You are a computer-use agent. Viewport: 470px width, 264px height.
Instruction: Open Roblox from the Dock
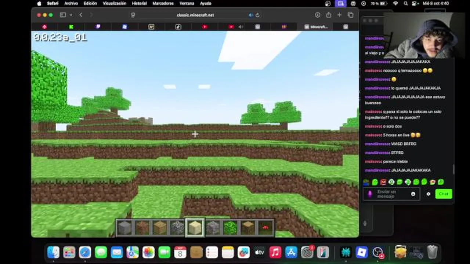362,252
